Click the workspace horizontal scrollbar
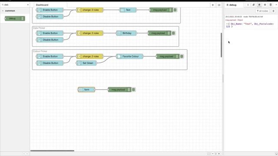 tap(52, 151)
